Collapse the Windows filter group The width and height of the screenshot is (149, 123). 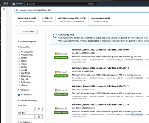pos(18,90)
